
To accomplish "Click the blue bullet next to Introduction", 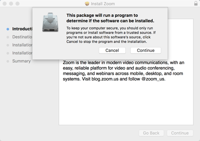I will pos(8,29).
